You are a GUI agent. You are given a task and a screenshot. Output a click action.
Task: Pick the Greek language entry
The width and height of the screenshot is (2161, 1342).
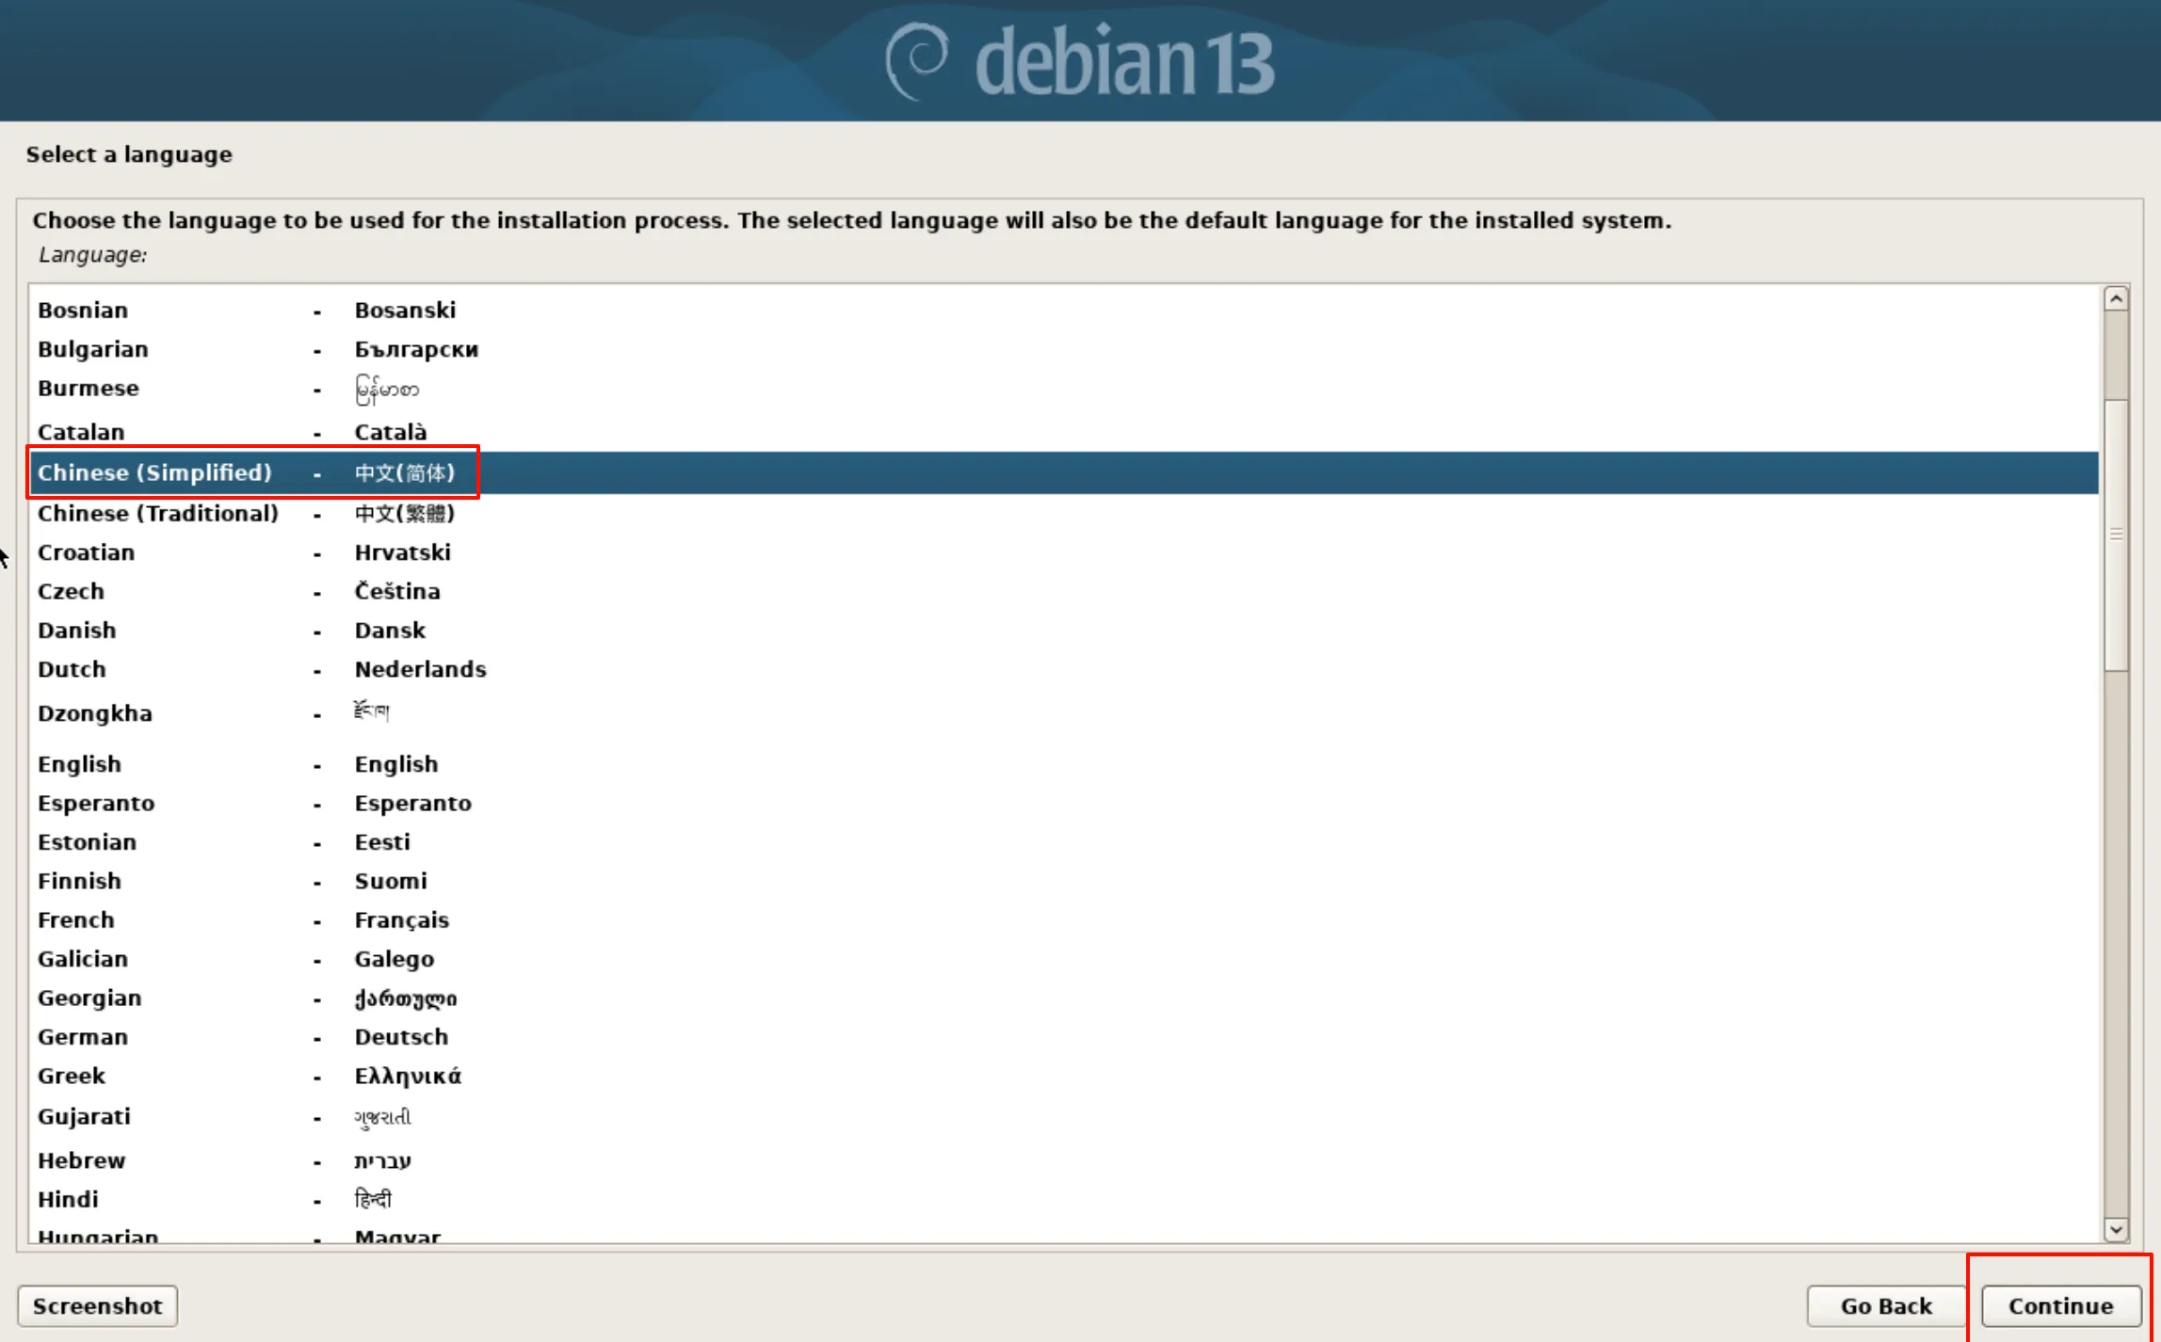coord(72,1077)
